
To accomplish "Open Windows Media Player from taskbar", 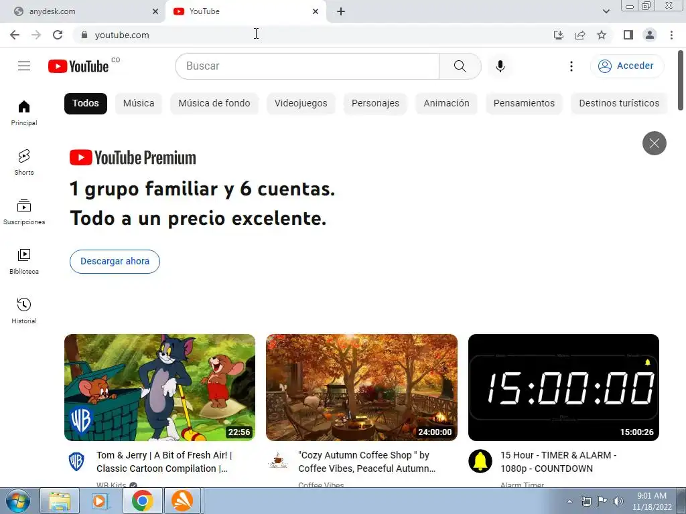I will (100, 501).
